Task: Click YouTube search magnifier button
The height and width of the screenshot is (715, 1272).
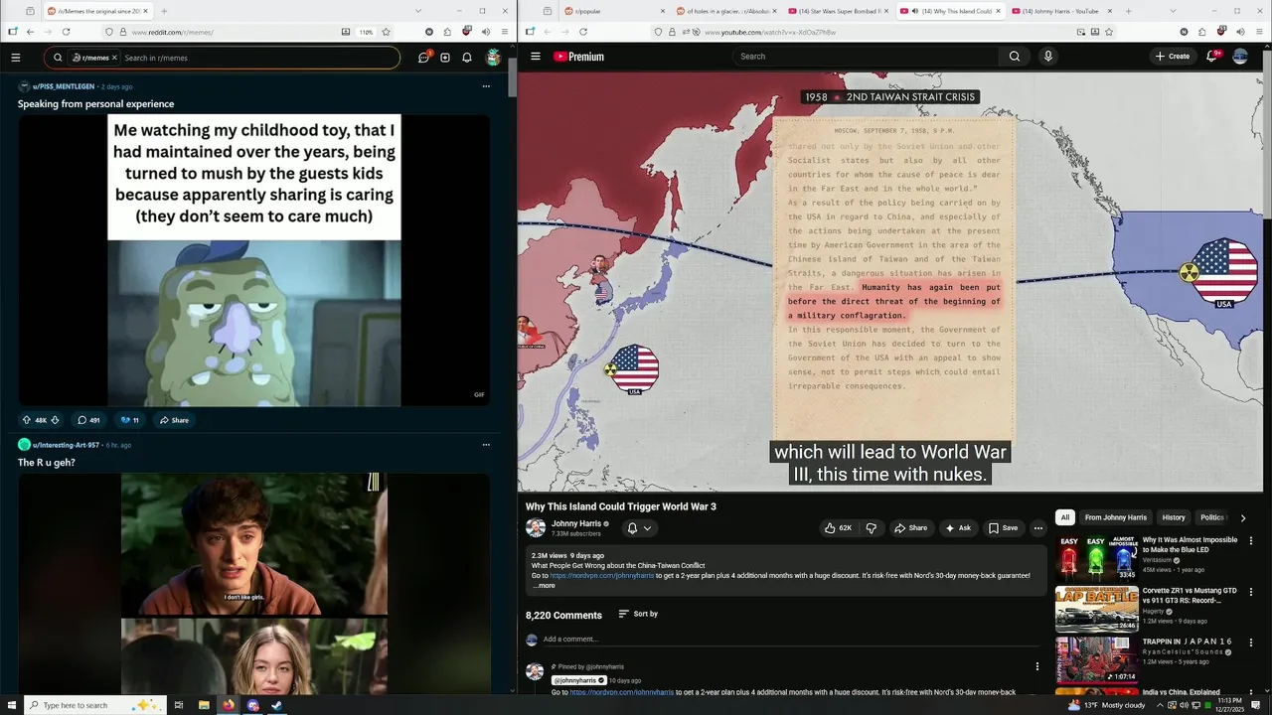Action: click(1015, 57)
